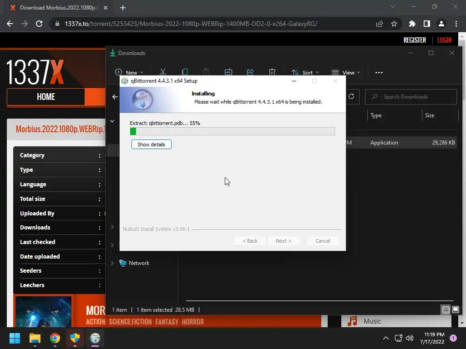Click the Refresh icon in File Explorer
The width and height of the screenshot is (466, 349).
click(x=351, y=96)
